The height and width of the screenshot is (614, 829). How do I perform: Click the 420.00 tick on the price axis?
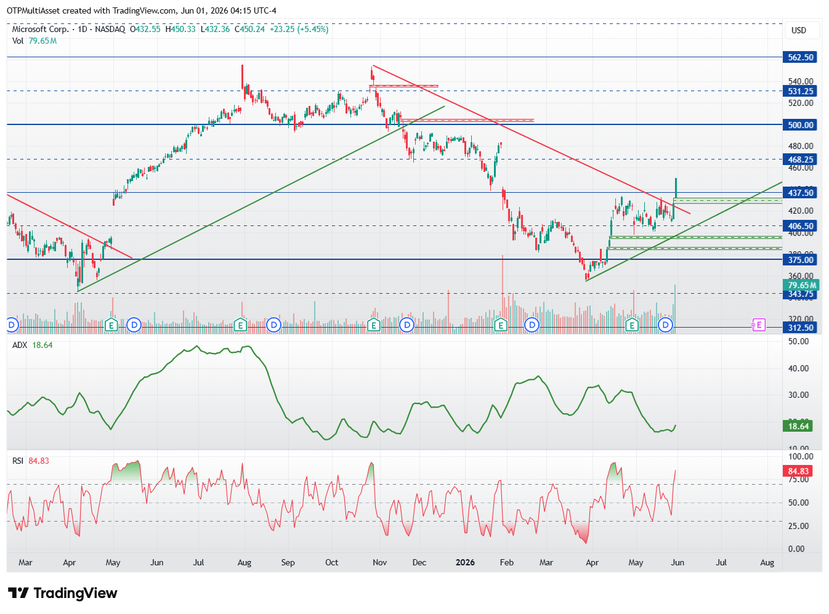click(x=801, y=211)
